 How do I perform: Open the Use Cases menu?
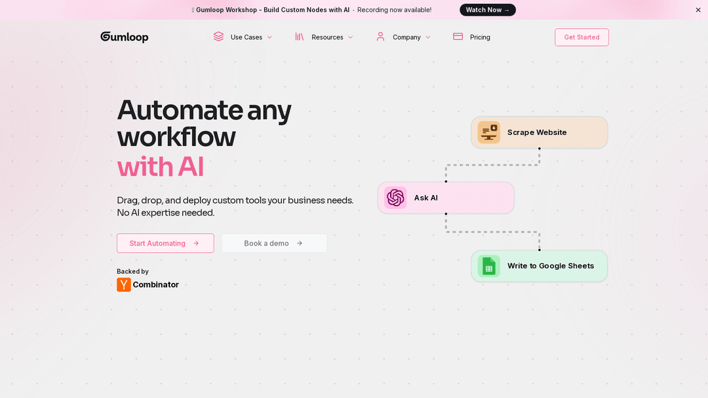243,37
